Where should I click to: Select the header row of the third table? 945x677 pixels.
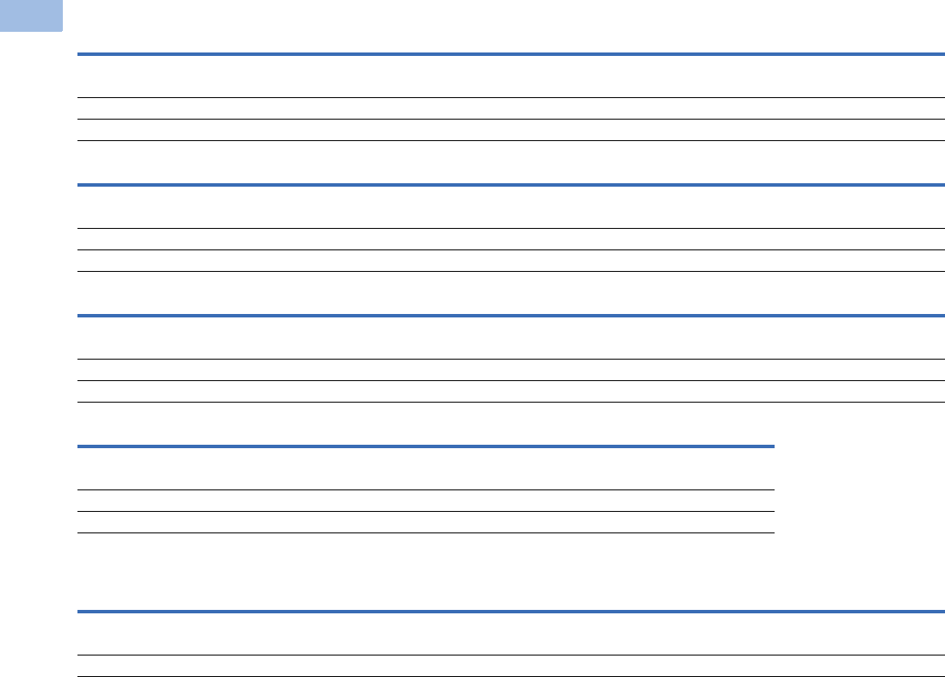pos(511,338)
